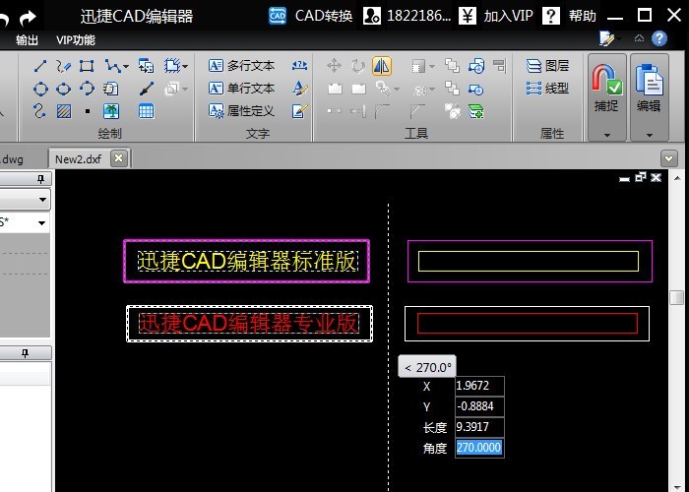
Task: Insert a raster image with palm-tree icon
Action: [111, 111]
